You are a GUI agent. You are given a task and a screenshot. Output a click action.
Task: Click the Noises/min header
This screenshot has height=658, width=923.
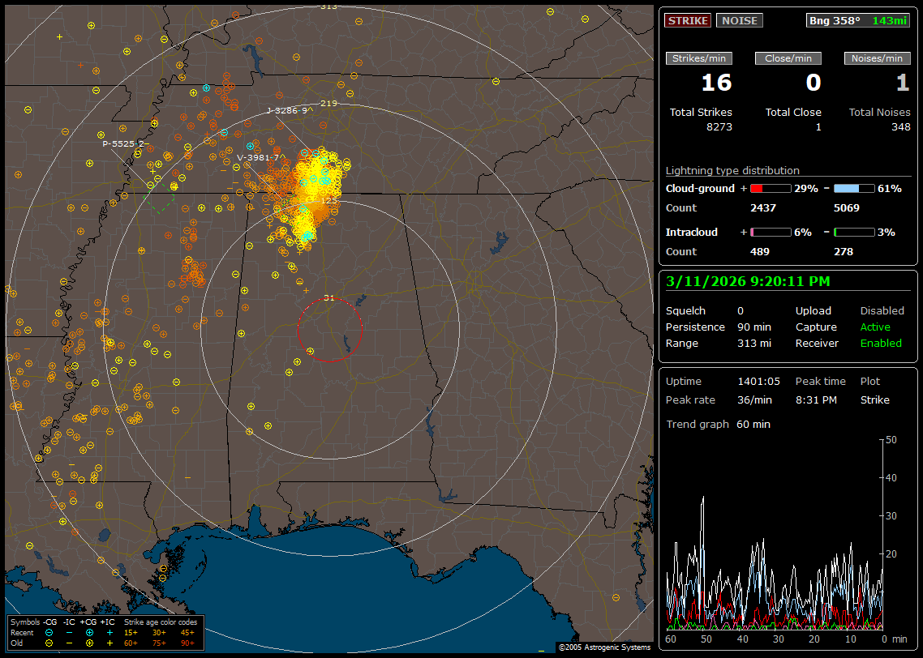877,58
